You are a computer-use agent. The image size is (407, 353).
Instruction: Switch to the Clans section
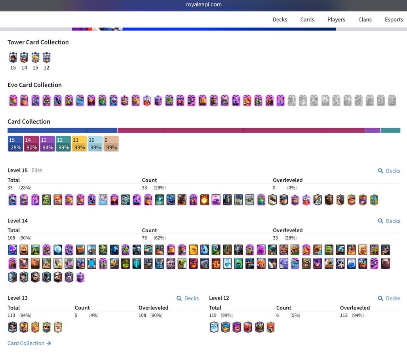point(365,19)
